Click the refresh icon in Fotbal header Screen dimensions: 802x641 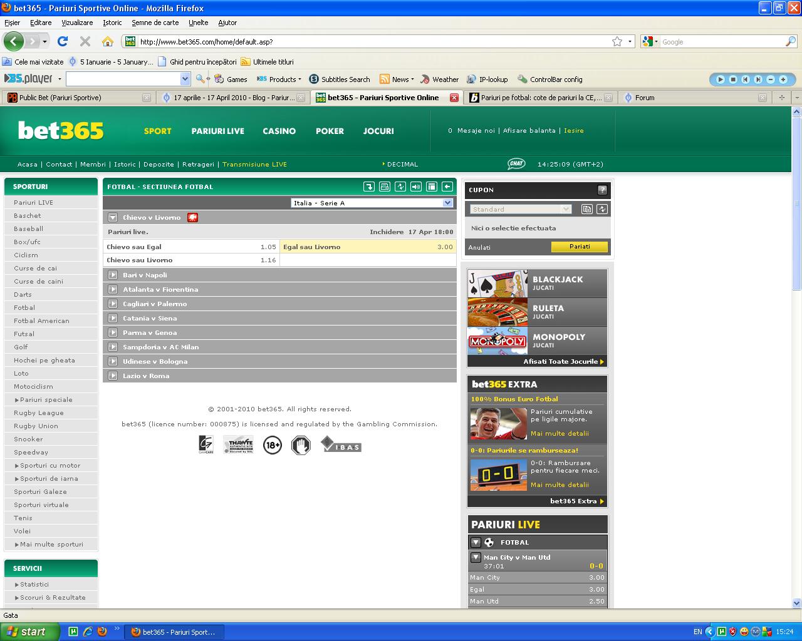click(400, 187)
